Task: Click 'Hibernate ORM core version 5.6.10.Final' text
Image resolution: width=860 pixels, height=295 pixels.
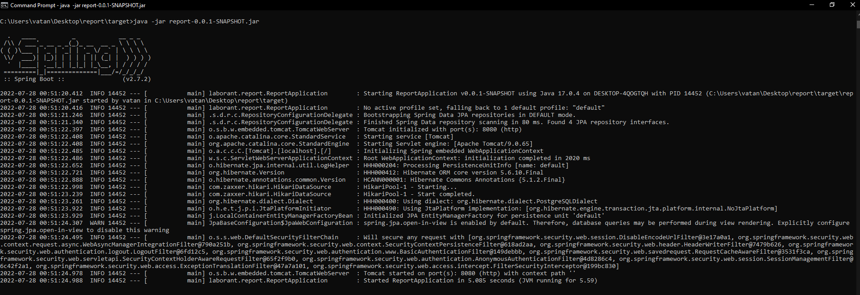Action: (x=473, y=172)
